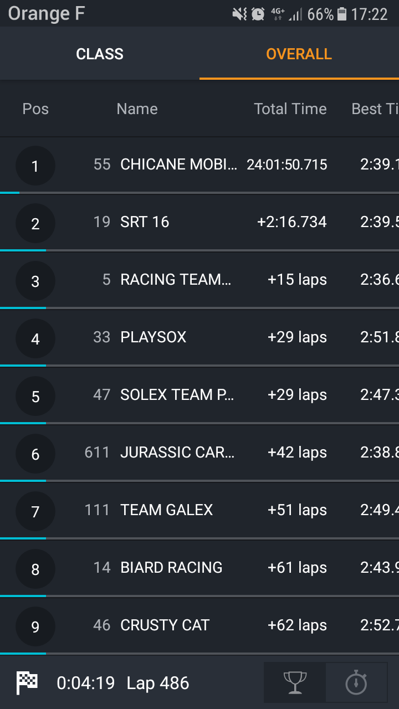The image size is (399, 709).
Task: Tap the position 1 circle badge
Action: click(x=35, y=166)
